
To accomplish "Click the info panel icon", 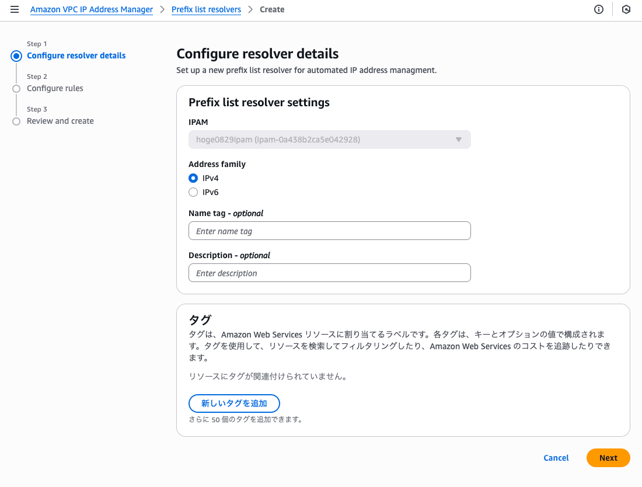I will click(x=598, y=9).
